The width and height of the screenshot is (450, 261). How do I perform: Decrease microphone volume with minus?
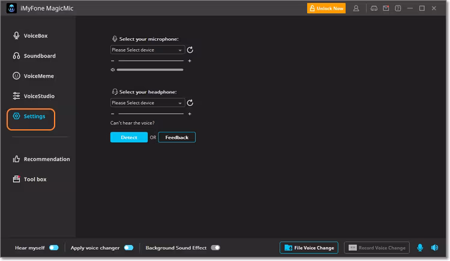[x=113, y=60]
